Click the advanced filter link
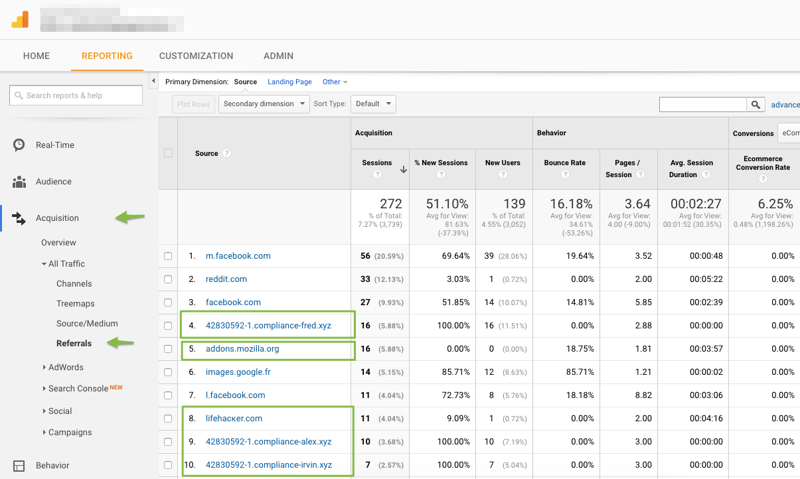 (x=785, y=105)
